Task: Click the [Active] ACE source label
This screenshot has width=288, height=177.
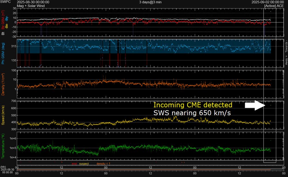Action: (x=274, y=6)
